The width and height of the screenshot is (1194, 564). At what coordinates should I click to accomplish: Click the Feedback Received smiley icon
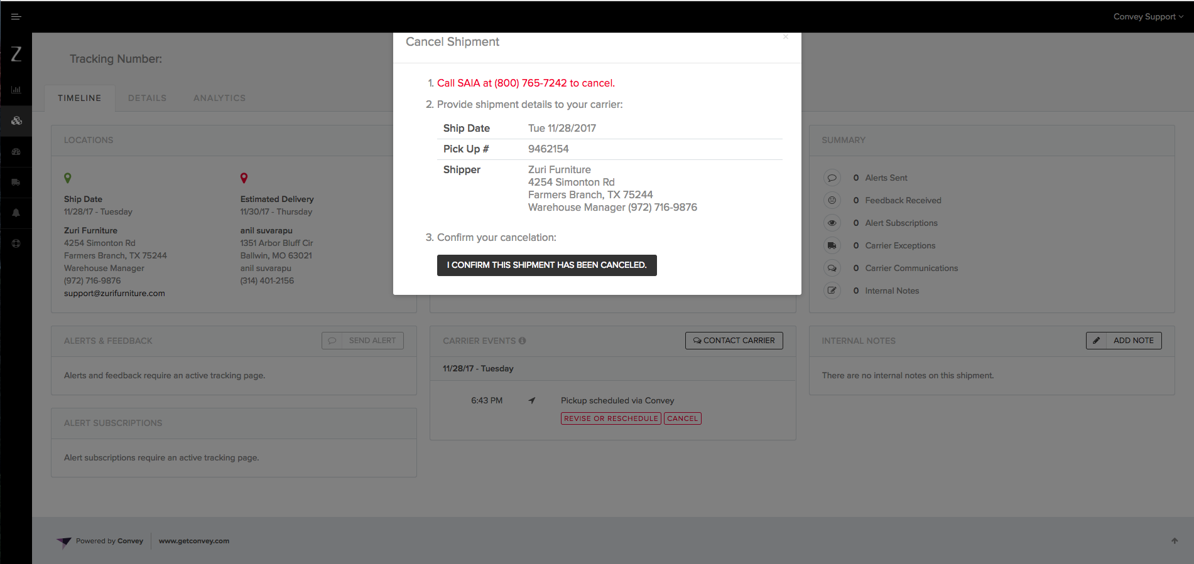click(x=832, y=200)
